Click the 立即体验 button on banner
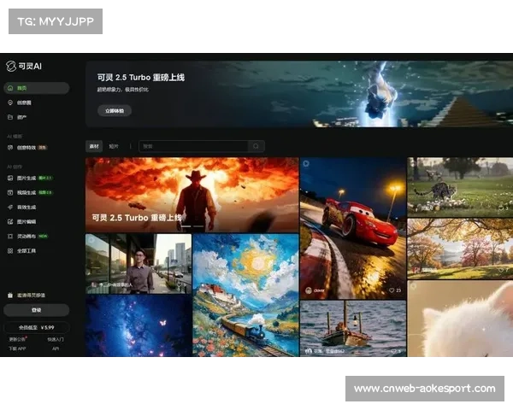513x410 pixels. pyautogui.click(x=114, y=110)
